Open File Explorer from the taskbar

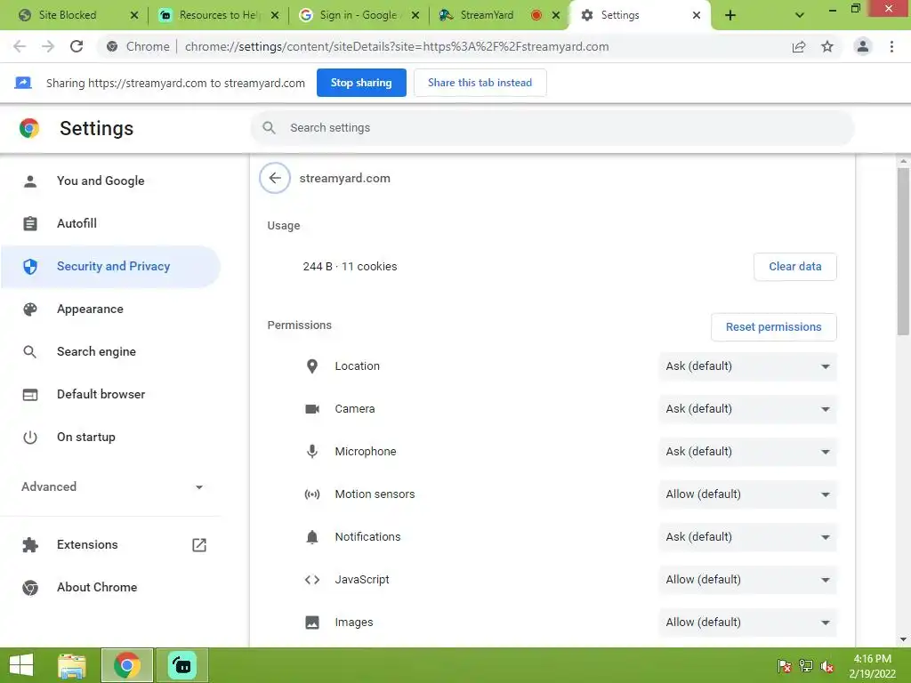(72, 665)
